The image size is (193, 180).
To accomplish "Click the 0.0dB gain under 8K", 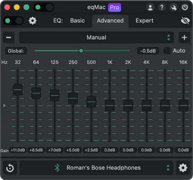I will pos(165,150).
